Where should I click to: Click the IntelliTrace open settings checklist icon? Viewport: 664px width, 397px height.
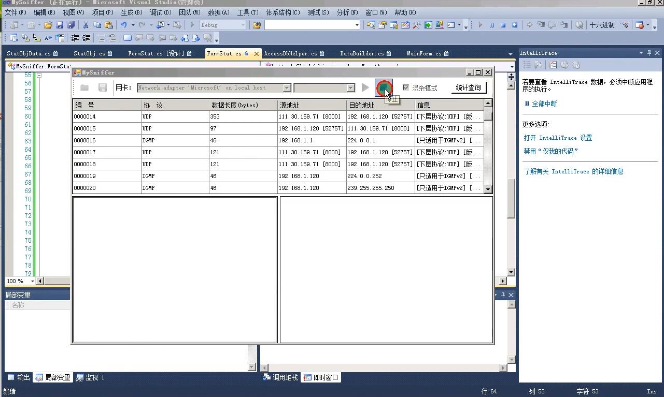(x=553, y=65)
